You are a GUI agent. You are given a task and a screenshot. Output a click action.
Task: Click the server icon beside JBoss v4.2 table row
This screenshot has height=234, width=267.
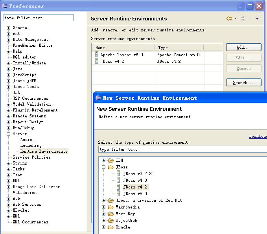coord(97,61)
